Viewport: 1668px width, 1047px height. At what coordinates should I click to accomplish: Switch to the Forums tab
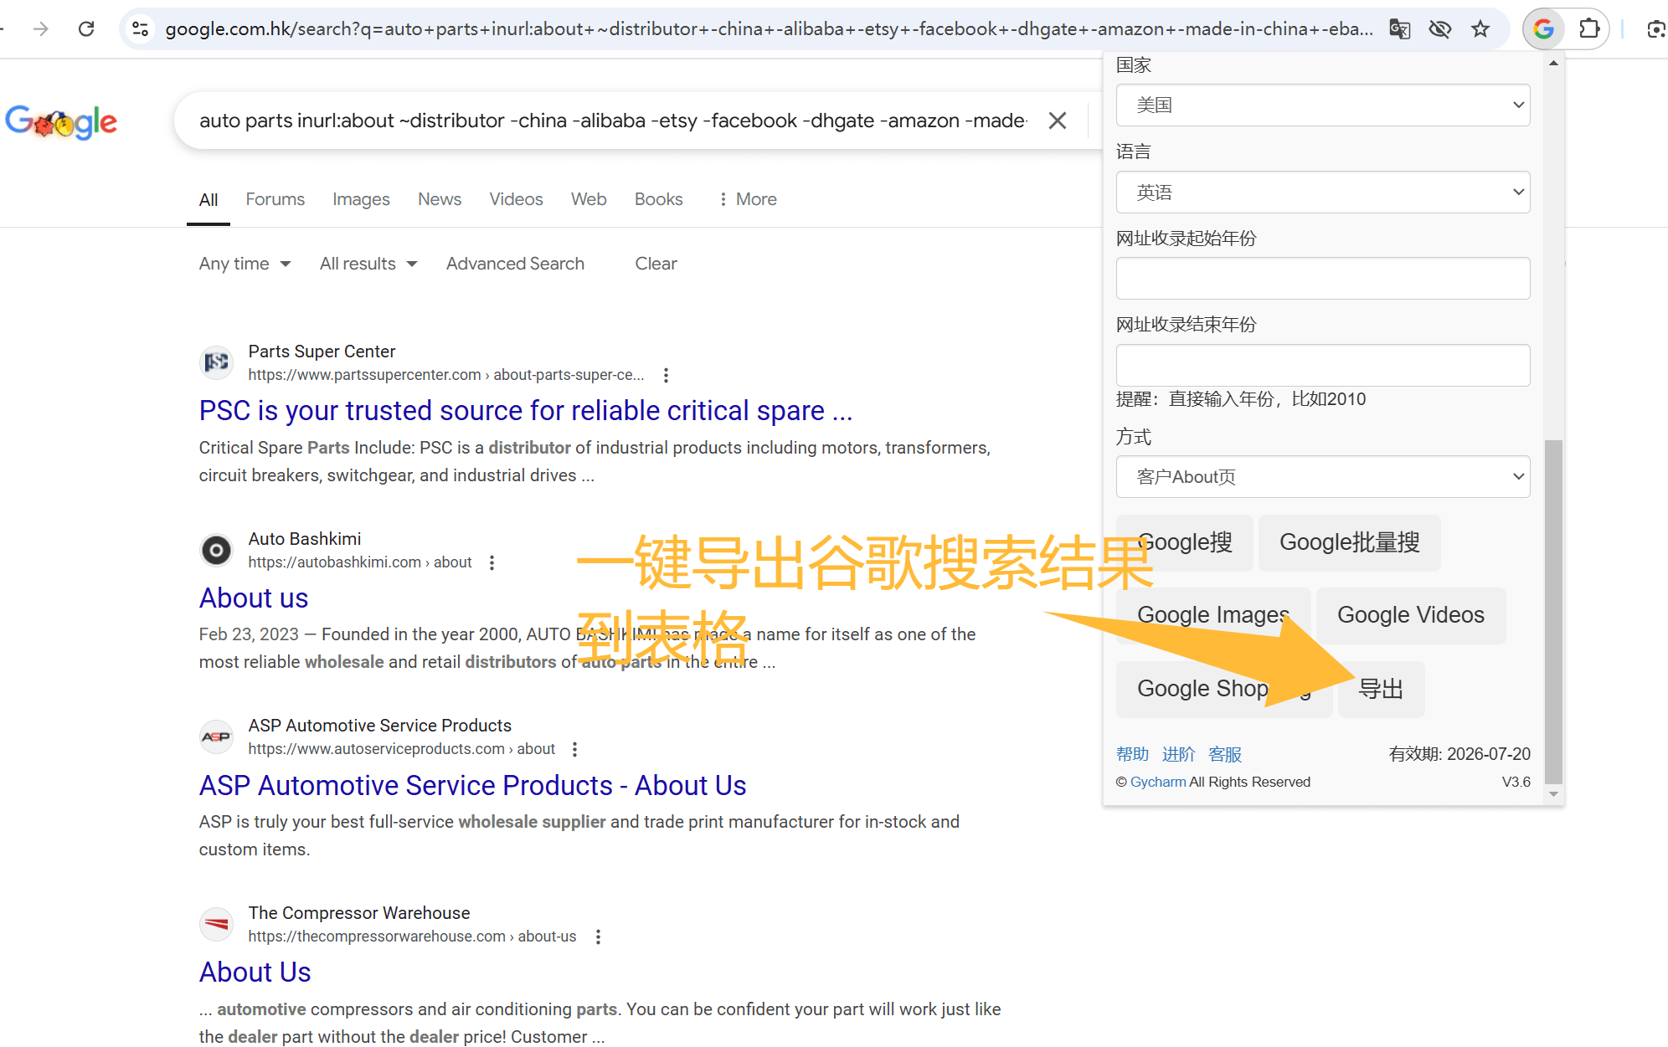tap(275, 199)
